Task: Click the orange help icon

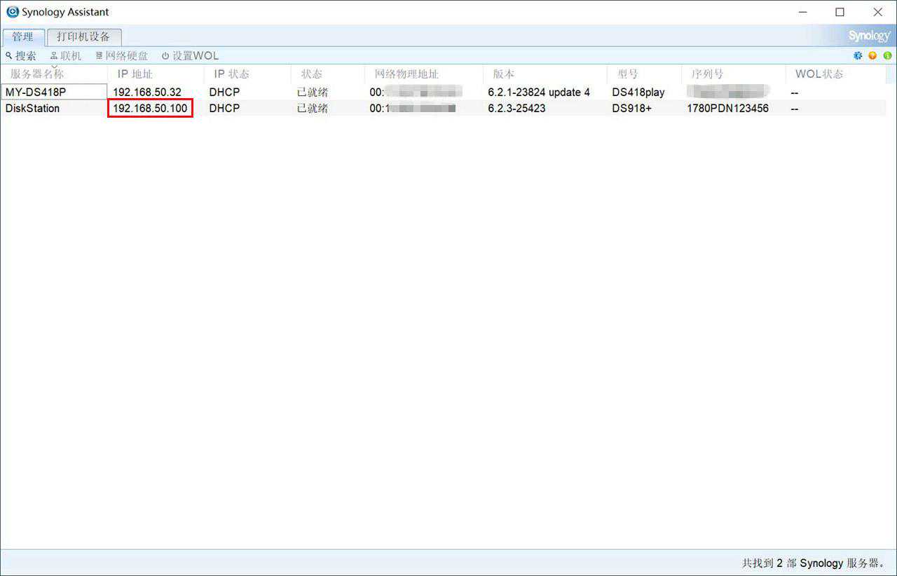Action: point(872,56)
